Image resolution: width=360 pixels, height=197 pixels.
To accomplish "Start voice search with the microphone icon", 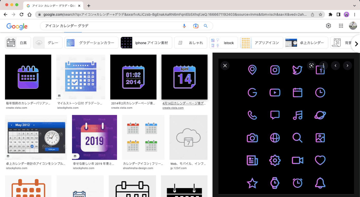I will pyautogui.click(x=184, y=26).
